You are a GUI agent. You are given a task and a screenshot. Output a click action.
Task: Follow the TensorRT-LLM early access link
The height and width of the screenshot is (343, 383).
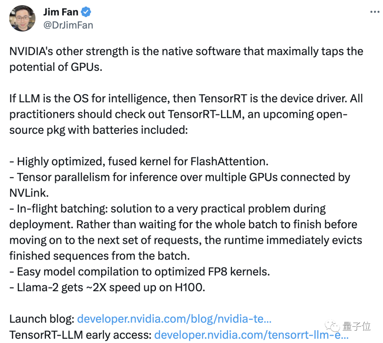(251, 335)
